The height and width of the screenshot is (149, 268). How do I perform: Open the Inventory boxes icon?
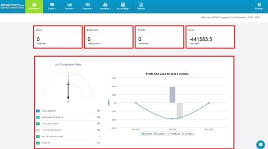coord(105,5)
